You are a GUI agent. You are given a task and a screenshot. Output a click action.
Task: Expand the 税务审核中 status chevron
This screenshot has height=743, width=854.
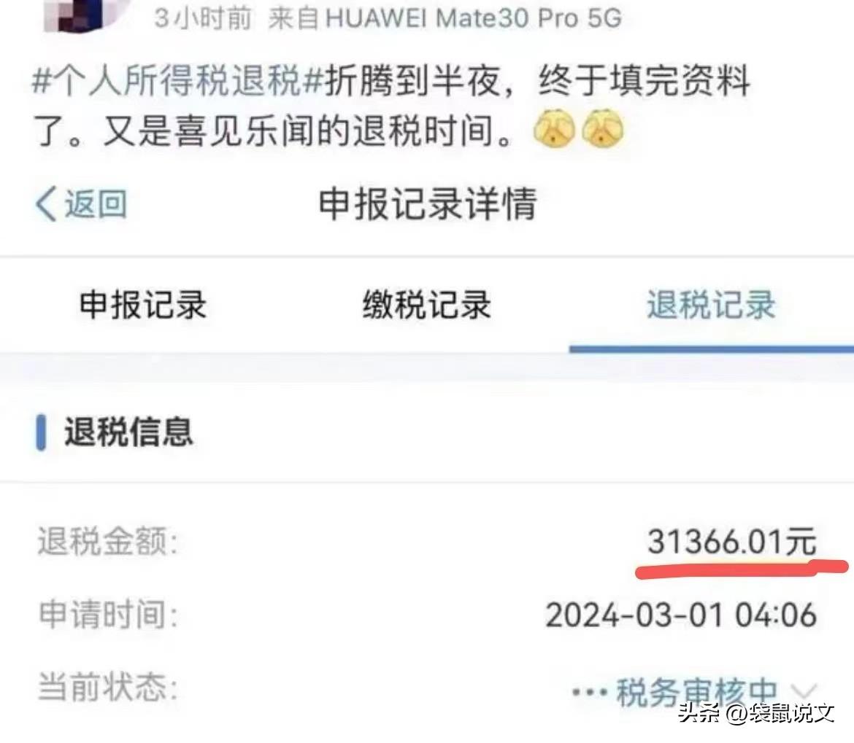click(x=804, y=691)
